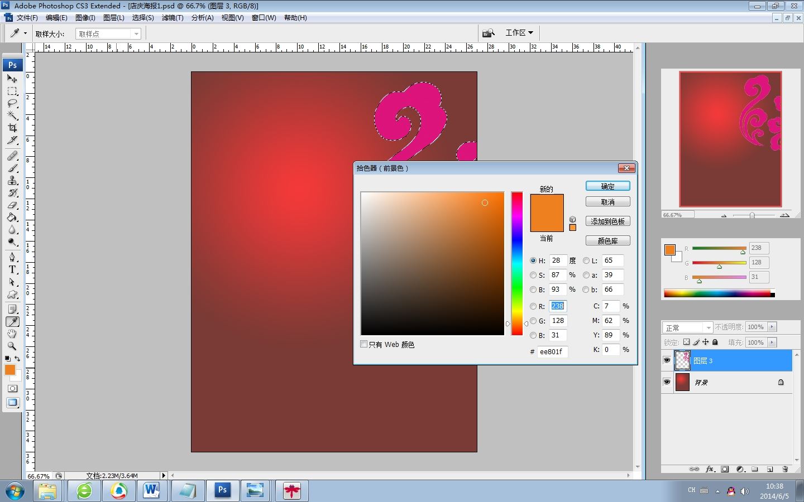This screenshot has height=502, width=804.
Task: Hide layer 图层 3 with eye icon
Action: [x=667, y=360]
